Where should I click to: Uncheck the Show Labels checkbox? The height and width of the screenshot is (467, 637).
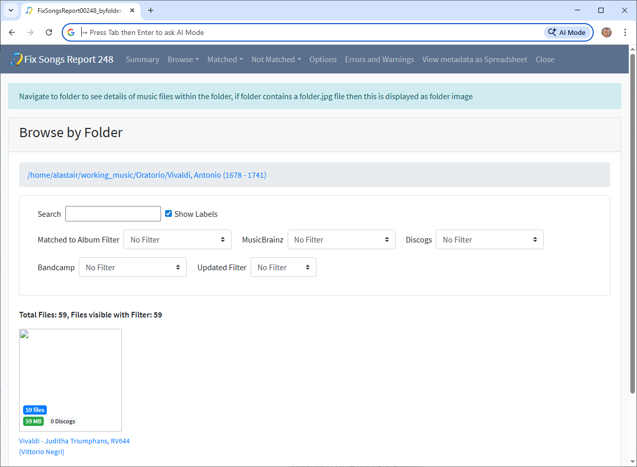168,214
